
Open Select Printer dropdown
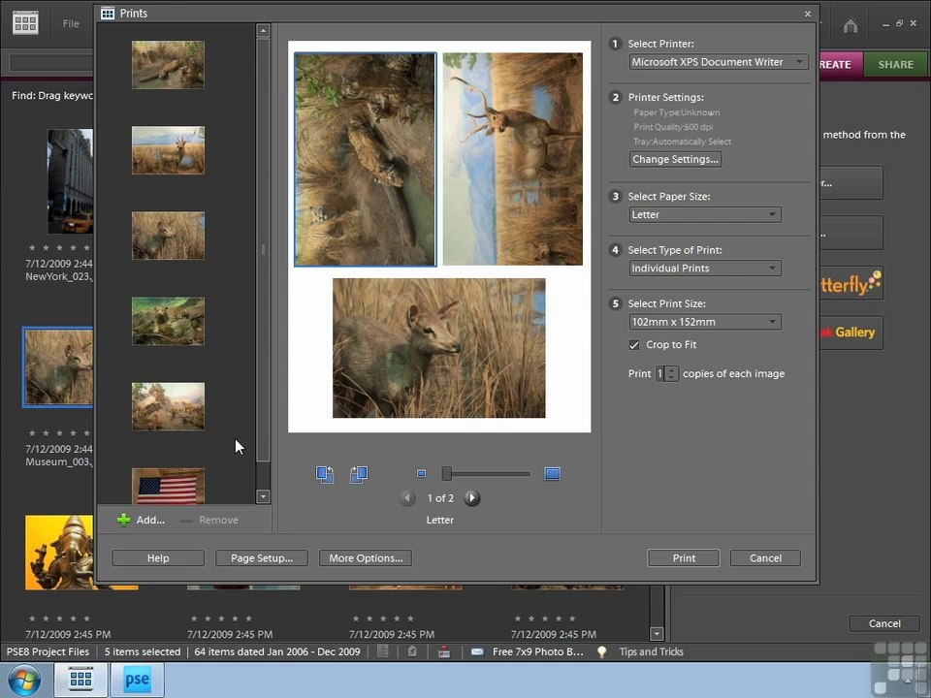click(719, 62)
